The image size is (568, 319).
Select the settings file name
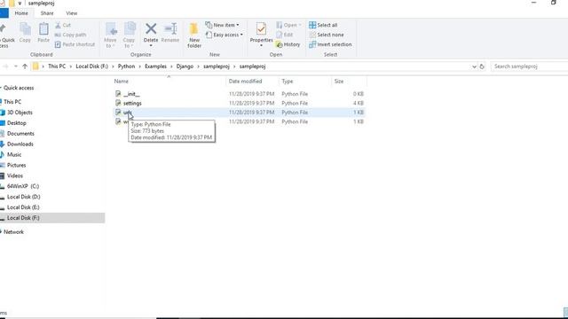(132, 104)
